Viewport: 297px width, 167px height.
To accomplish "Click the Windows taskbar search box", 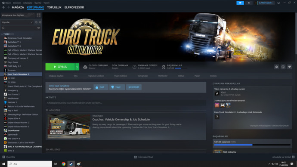I will click(x=30, y=164).
